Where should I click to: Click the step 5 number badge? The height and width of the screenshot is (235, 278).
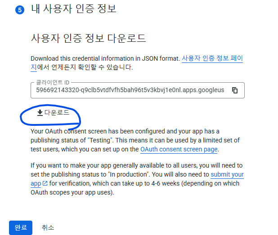20,10
